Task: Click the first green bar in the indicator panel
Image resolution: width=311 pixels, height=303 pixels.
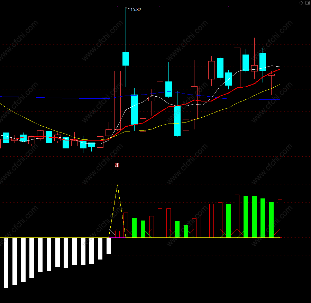Action: [135, 228]
